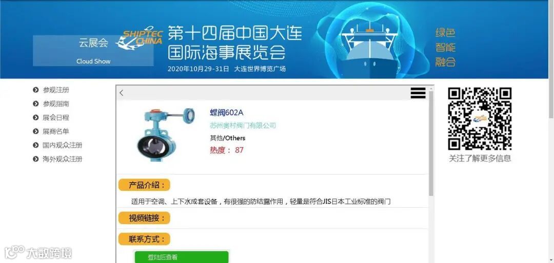Viewport: 554px width, 263px height.
Task: Click the arrow icon beside 参观指南
Action: tap(36, 104)
